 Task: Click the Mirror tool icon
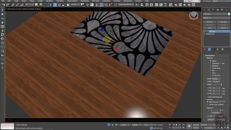tap(137, 5)
